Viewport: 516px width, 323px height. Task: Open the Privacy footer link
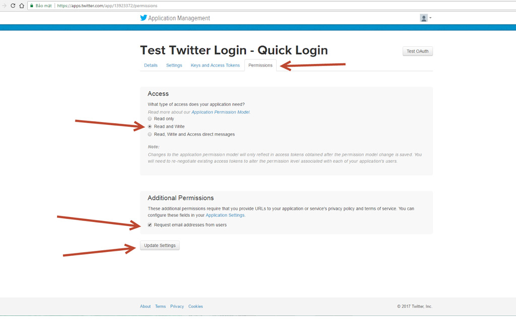[177, 306]
